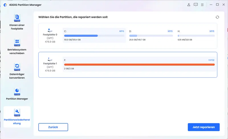The width and height of the screenshot is (228, 139).
Task: Open Partitionswiederherstellung label
Action: point(17,122)
